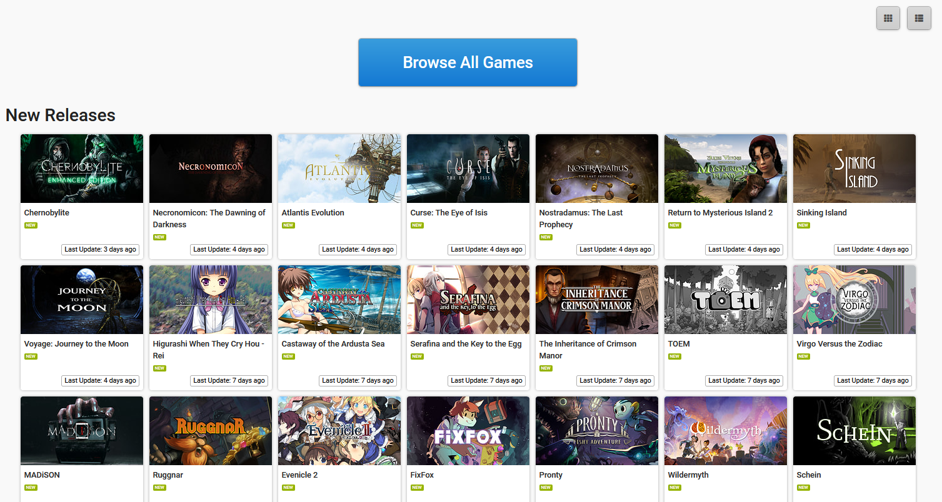Screen dimensions: 942x502
Task: Open the Virgo Versus the Zodiac cover
Action: (854, 300)
